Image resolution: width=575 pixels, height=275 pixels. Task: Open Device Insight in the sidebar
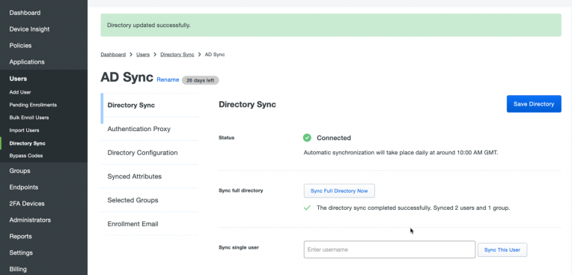point(29,29)
